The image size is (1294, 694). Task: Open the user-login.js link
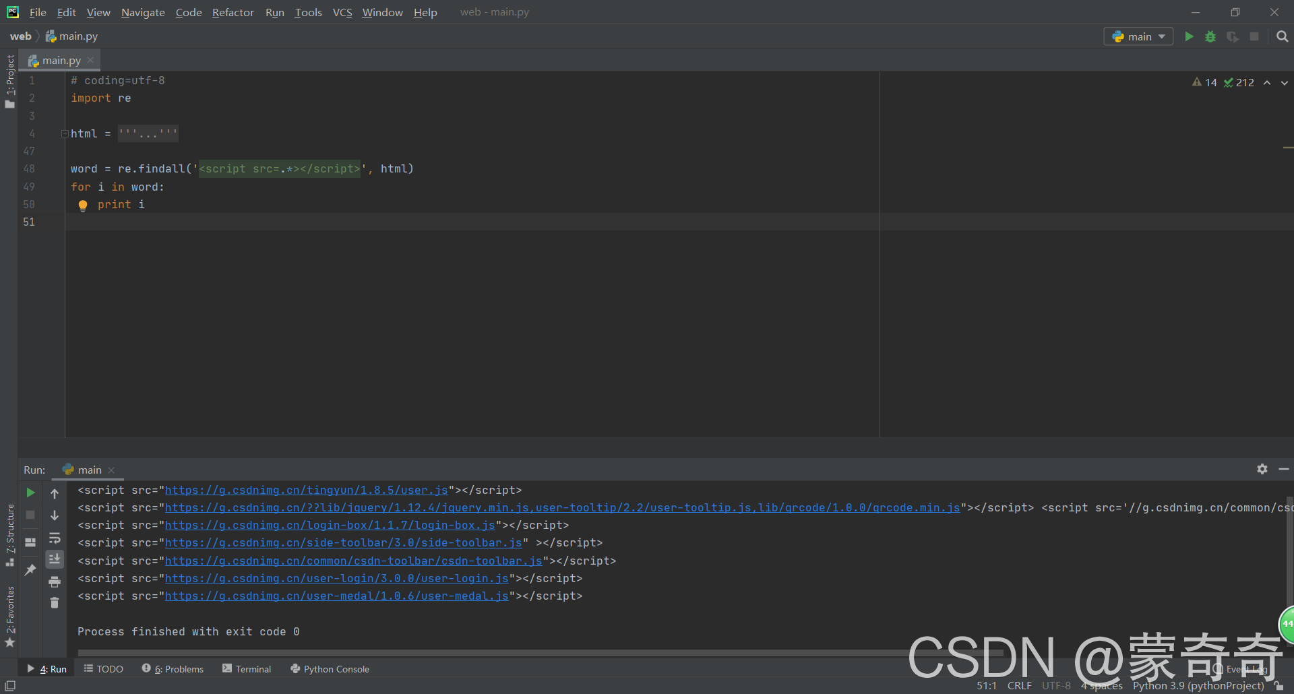click(337, 579)
